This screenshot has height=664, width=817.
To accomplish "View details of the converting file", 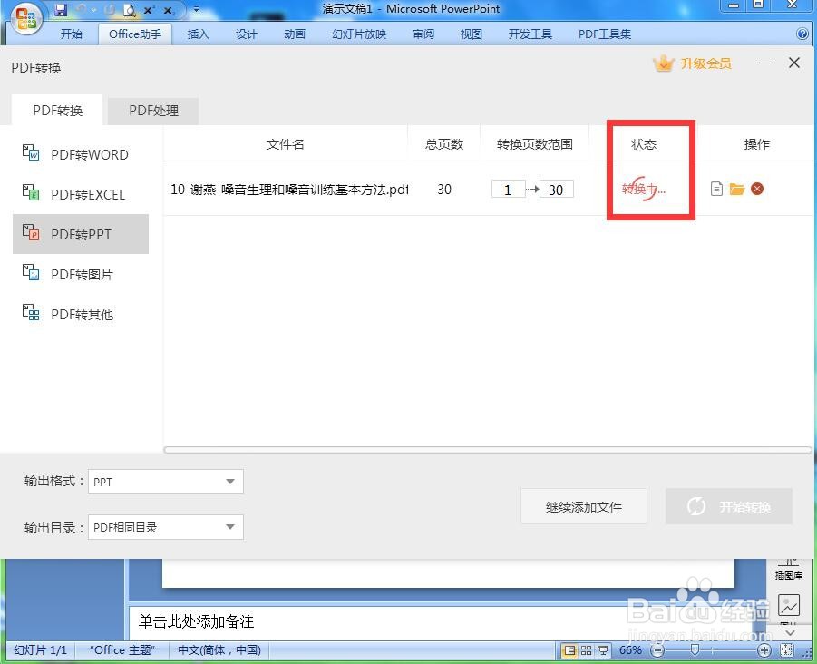I will tap(717, 189).
